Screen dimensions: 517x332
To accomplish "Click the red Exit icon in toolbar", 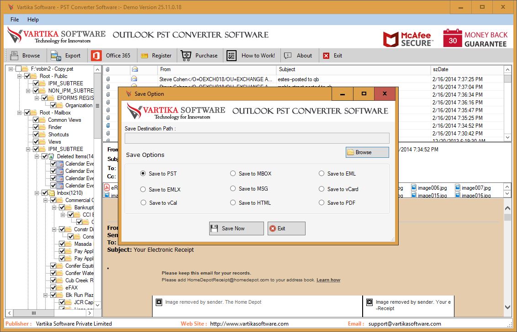I will tap(326, 56).
